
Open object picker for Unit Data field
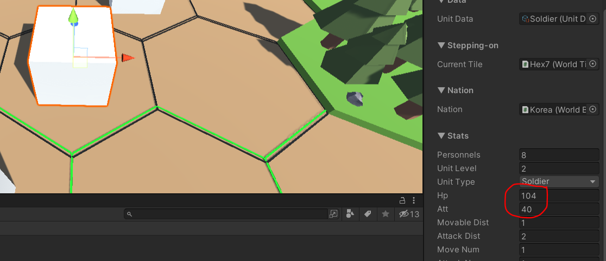tap(593, 18)
